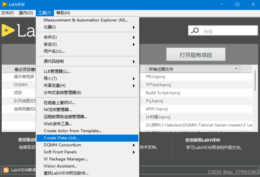The width and height of the screenshot is (260, 177).
Task: Select Create Data Link... item
Action: click(x=88, y=138)
